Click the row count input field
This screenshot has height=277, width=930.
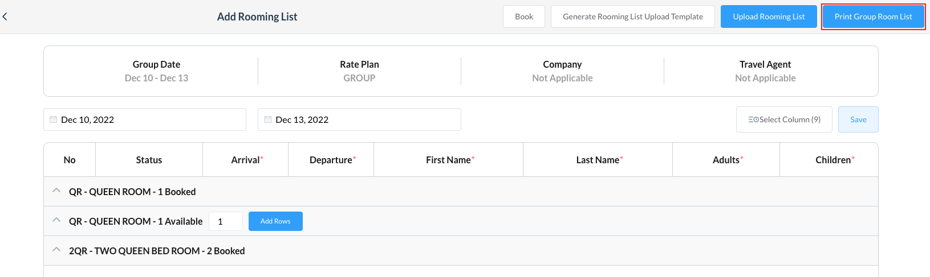pyautogui.click(x=226, y=221)
